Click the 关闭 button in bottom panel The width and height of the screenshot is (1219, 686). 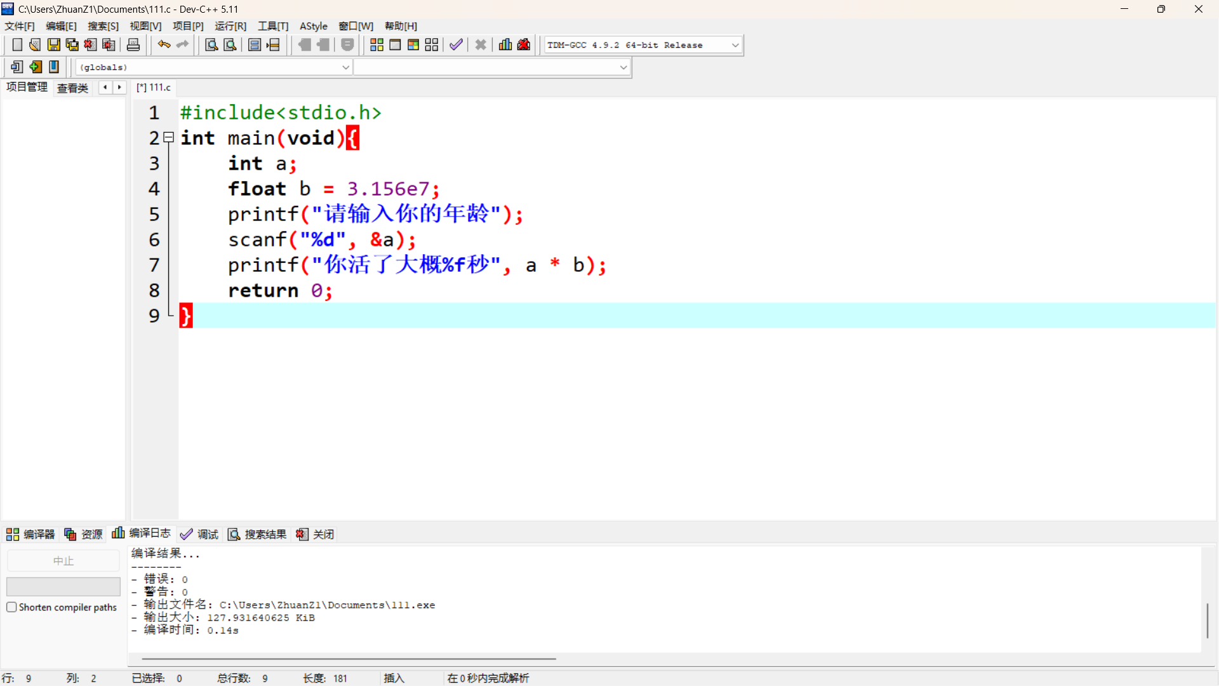(x=316, y=534)
